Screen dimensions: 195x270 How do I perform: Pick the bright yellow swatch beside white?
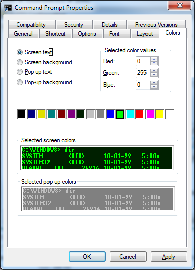tap(160, 114)
